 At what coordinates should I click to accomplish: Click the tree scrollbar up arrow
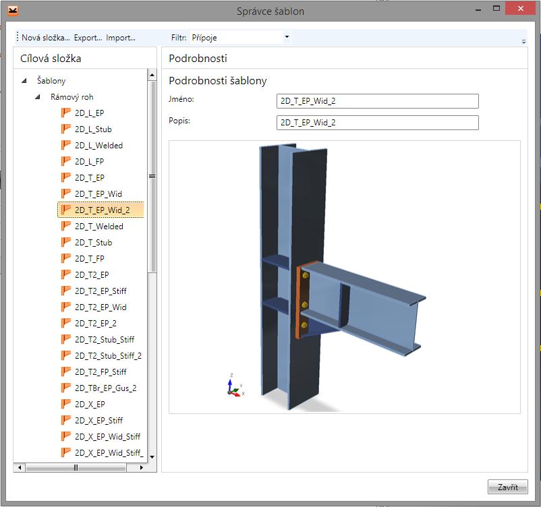coord(152,74)
